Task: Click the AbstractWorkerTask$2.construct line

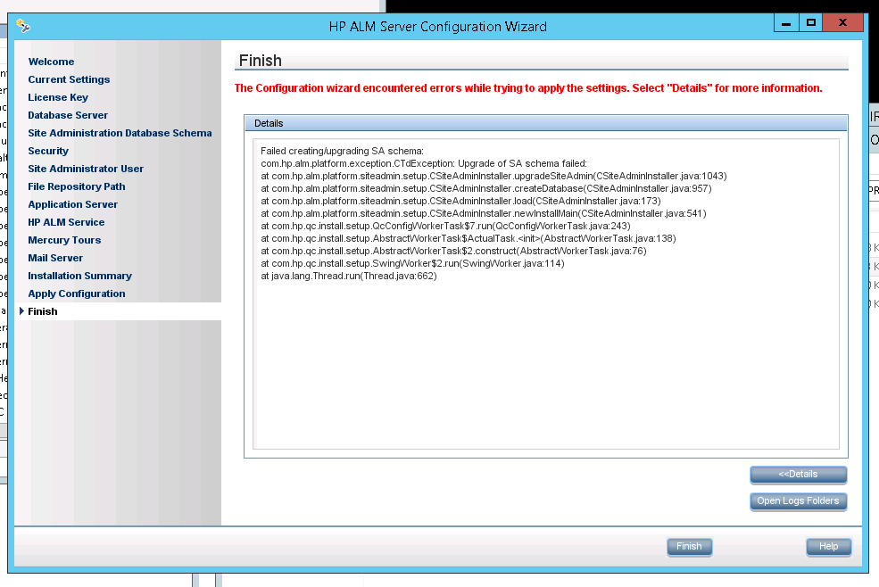Action: click(x=453, y=252)
